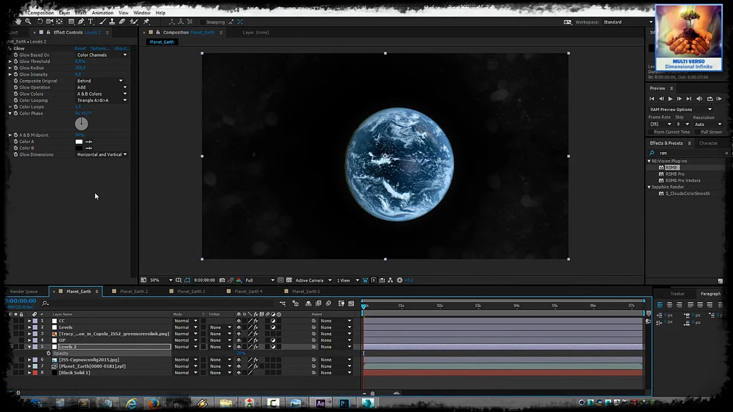Toggle the Glow effect fx switch

[x=10, y=48]
